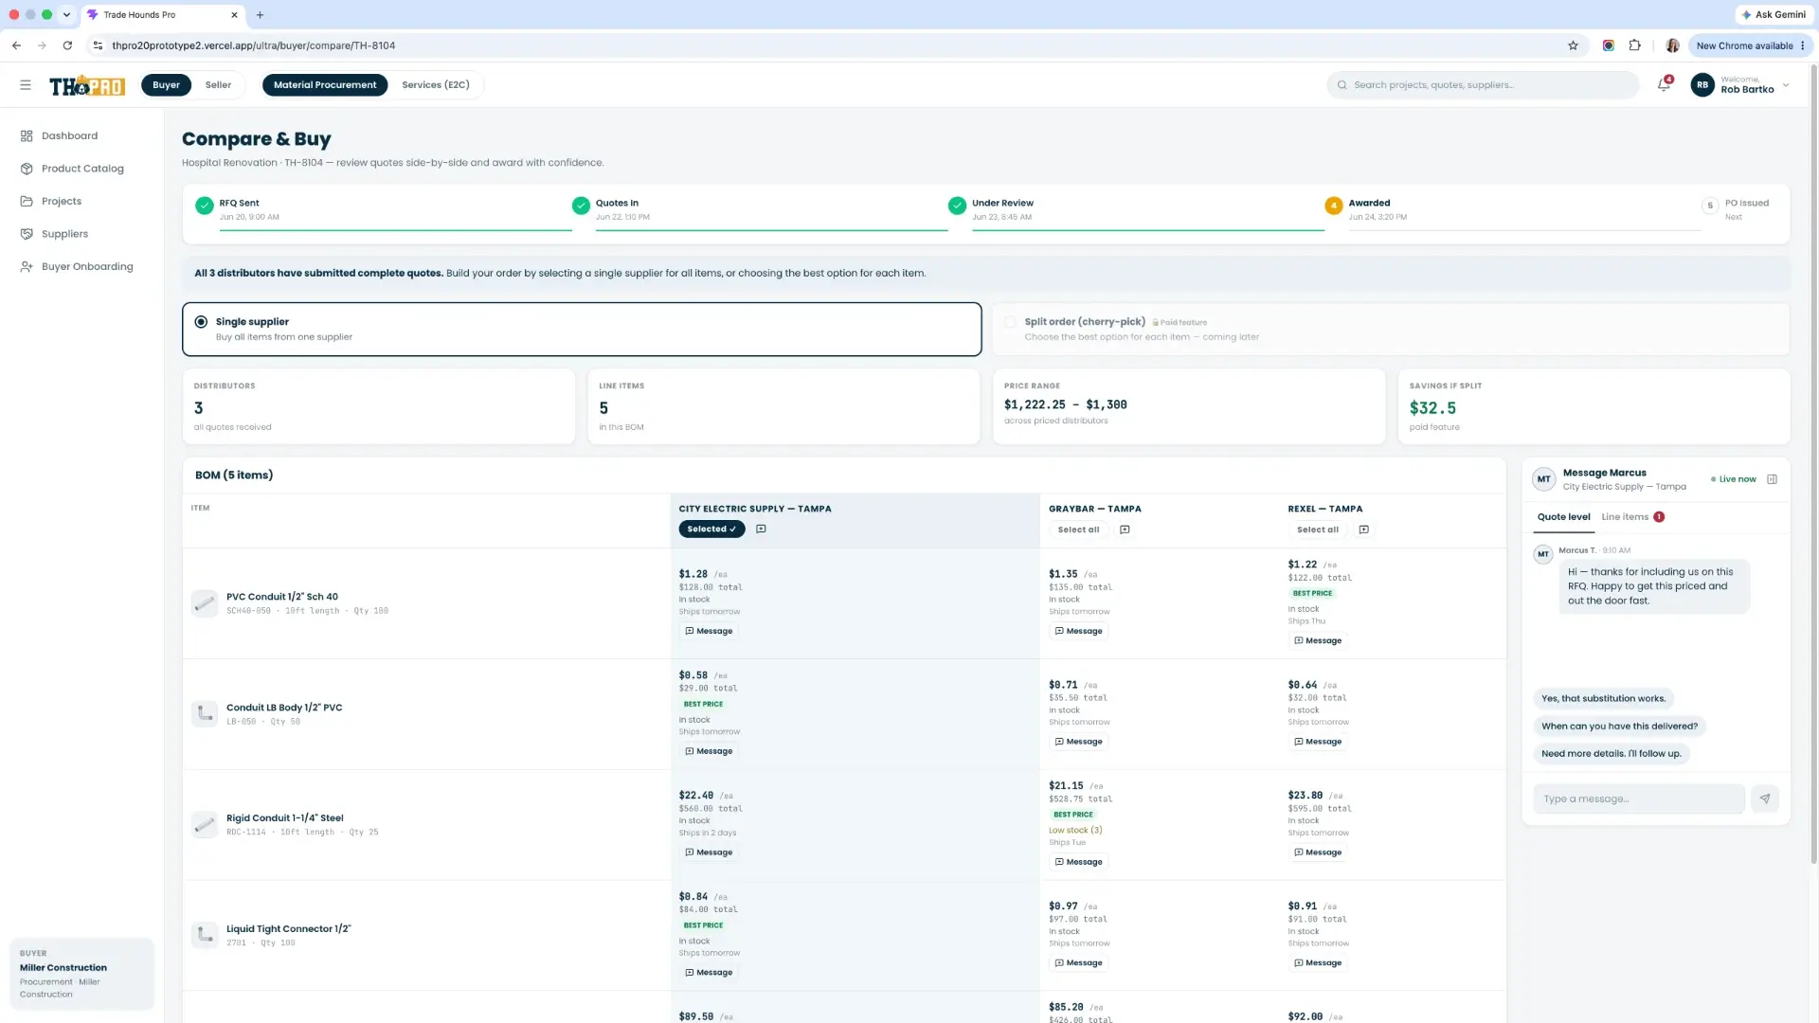Message City Electric about Conduit LB Body
The width and height of the screenshot is (1819, 1023).
point(709,752)
